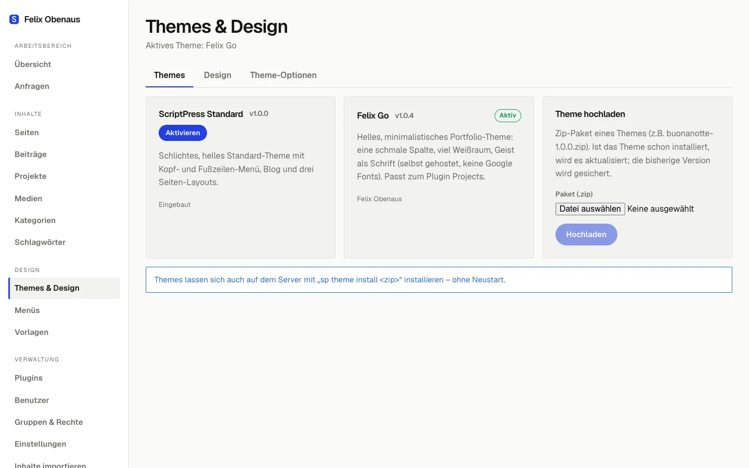The height and width of the screenshot is (468, 749).
Task: Select Themes & Design sidebar item
Action: [x=64, y=288]
